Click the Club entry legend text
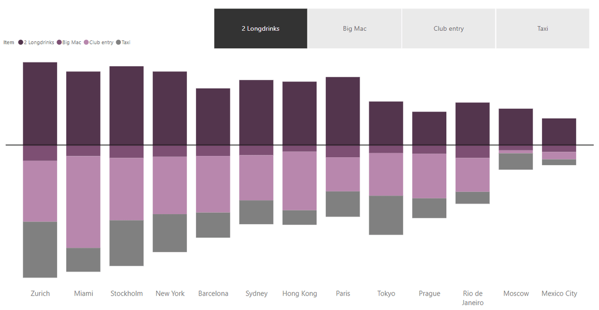This screenshot has height=310, width=599. click(x=102, y=42)
